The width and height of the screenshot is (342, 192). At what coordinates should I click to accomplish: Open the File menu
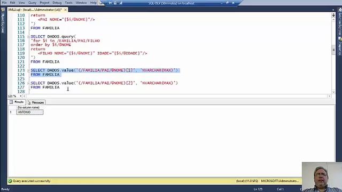click(4, 3)
